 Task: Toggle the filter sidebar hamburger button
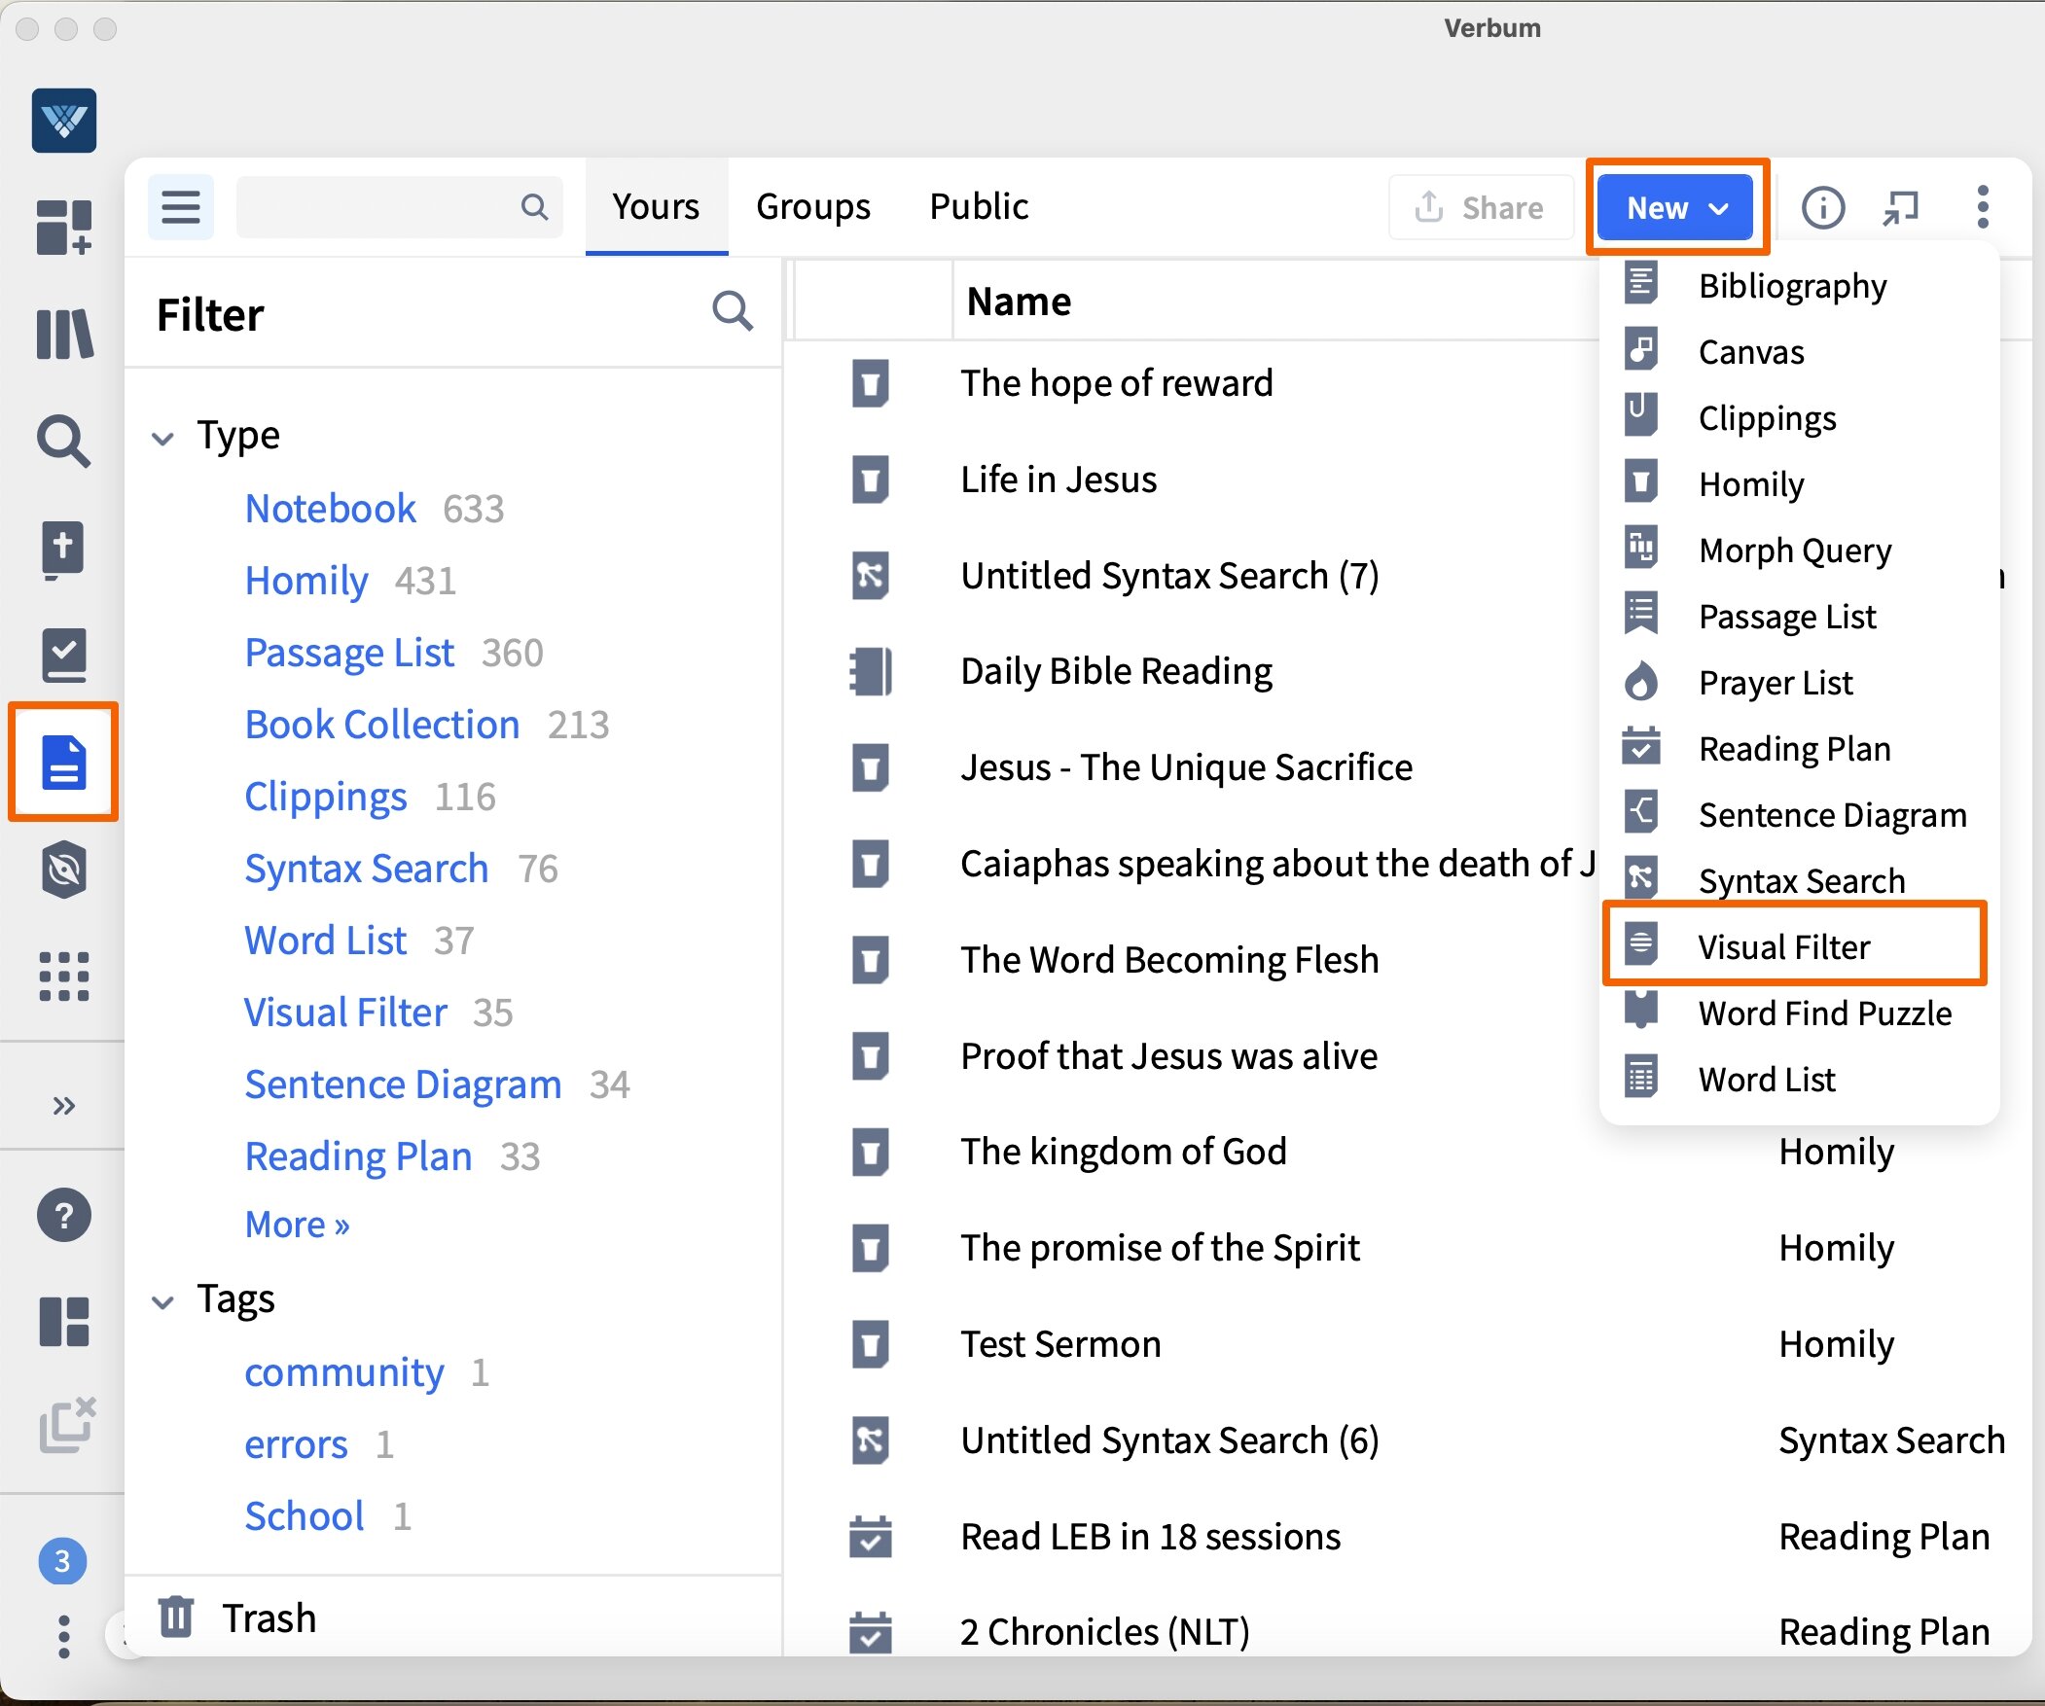(x=181, y=206)
